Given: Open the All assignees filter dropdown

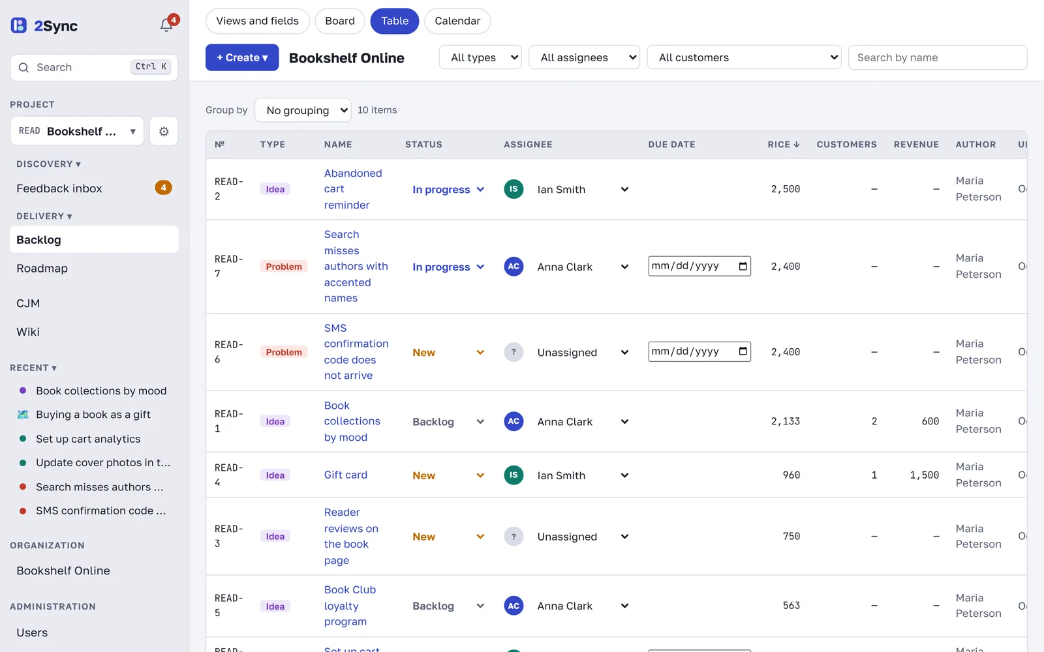Looking at the screenshot, I should pos(585,57).
